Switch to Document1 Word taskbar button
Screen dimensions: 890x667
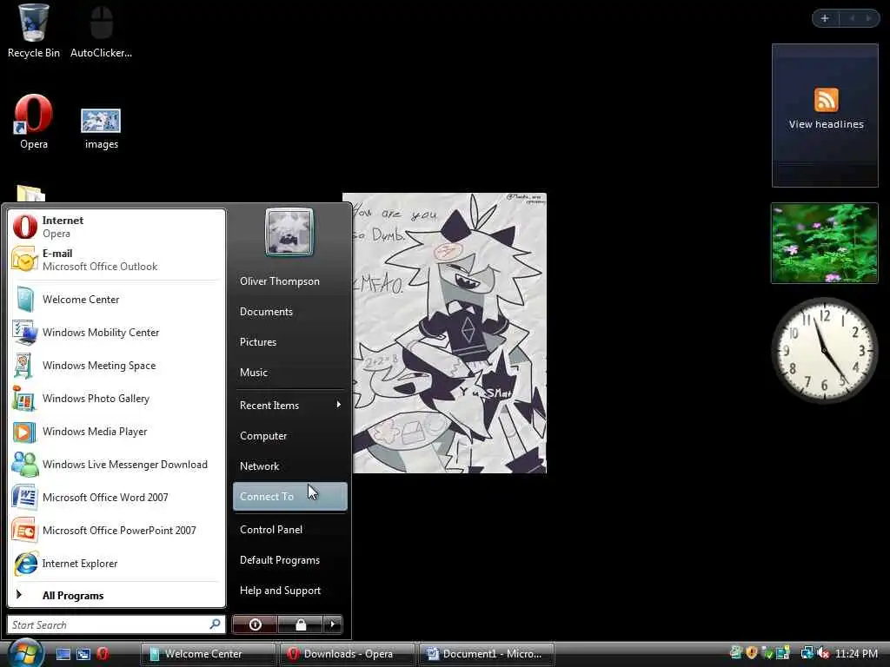[486, 654]
